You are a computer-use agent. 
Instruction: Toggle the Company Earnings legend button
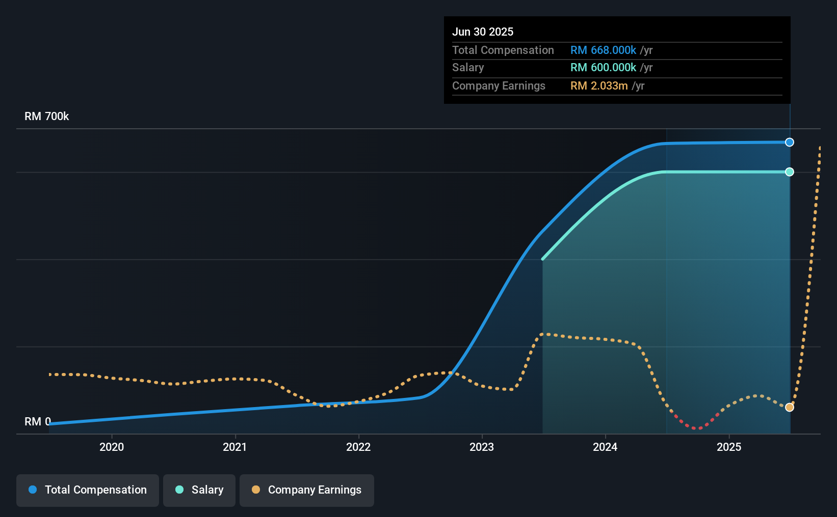(307, 490)
